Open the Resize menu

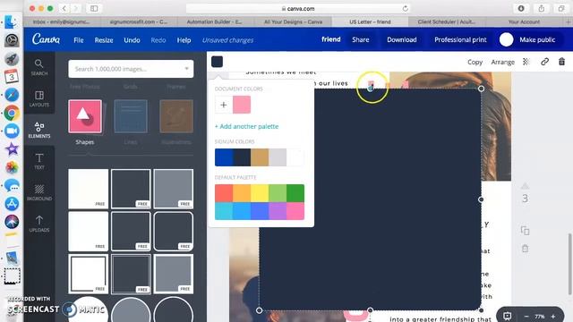104,40
